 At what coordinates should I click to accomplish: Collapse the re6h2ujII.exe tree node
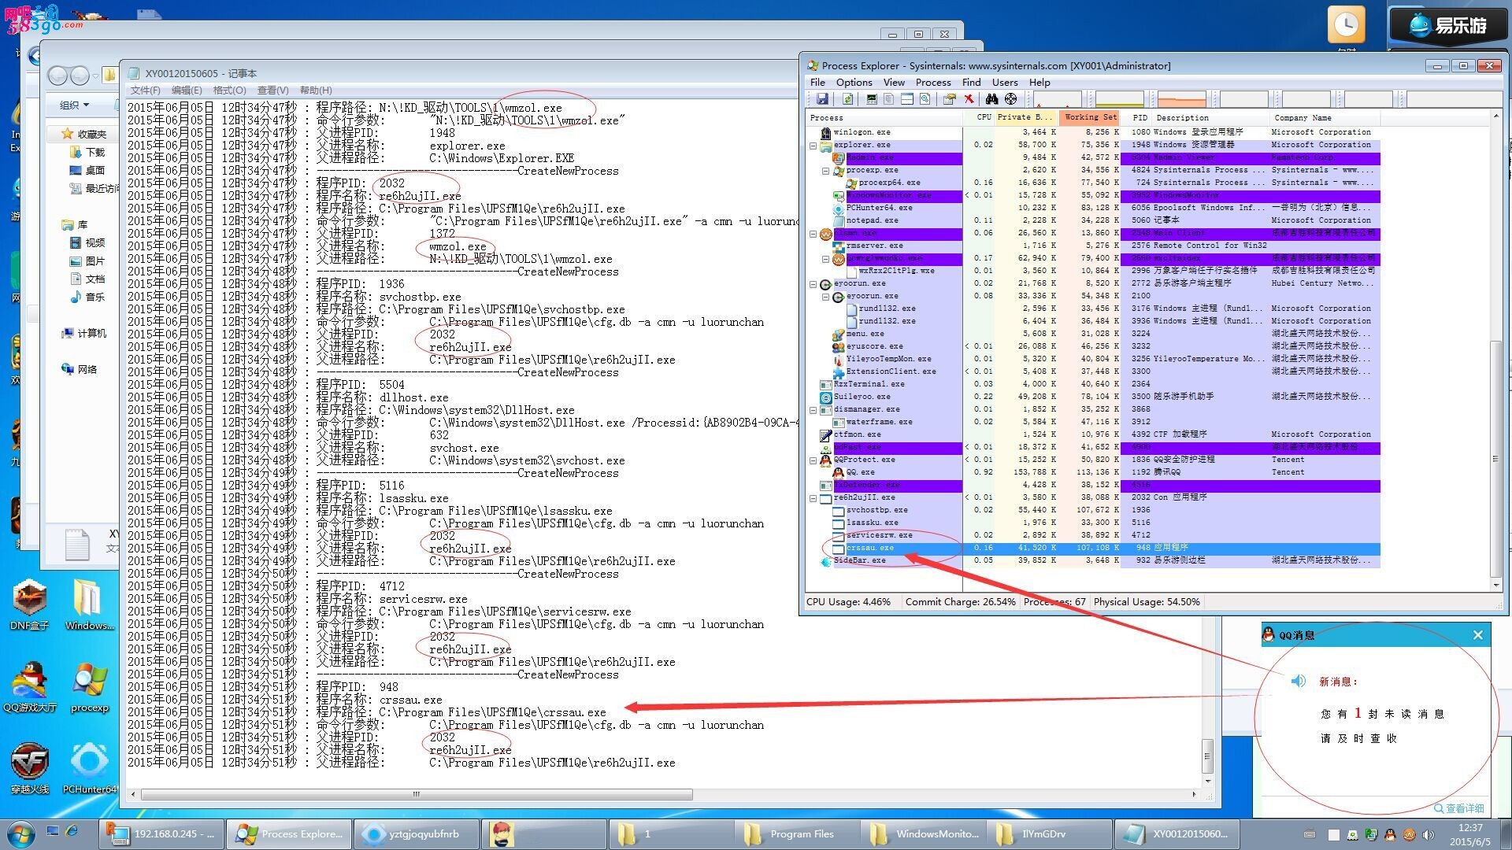point(813,498)
